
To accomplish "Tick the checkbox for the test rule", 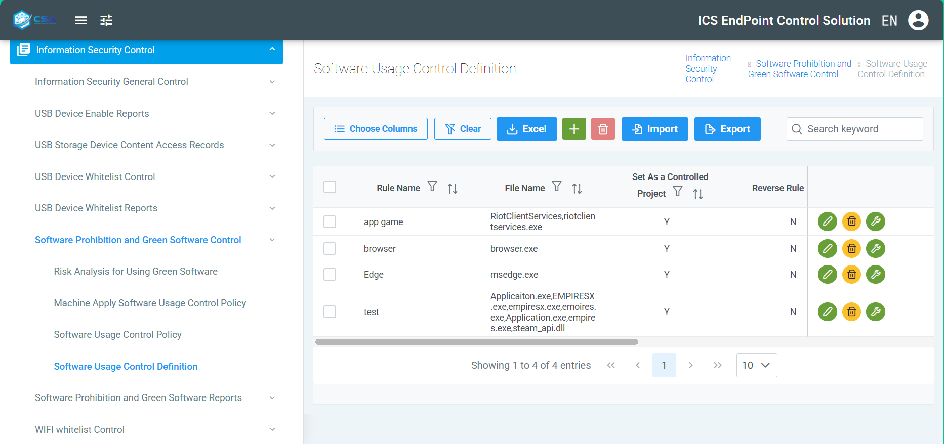I will [x=330, y=312].
